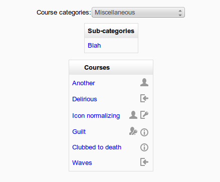Click the Miscellaneous dropdown stepper arrows
The image size is (220, 182).
point(180,13)
